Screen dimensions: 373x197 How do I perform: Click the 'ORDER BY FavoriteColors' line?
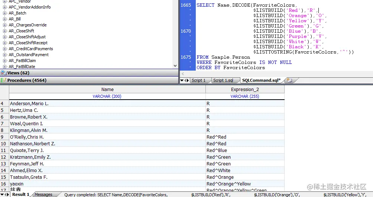230,68
